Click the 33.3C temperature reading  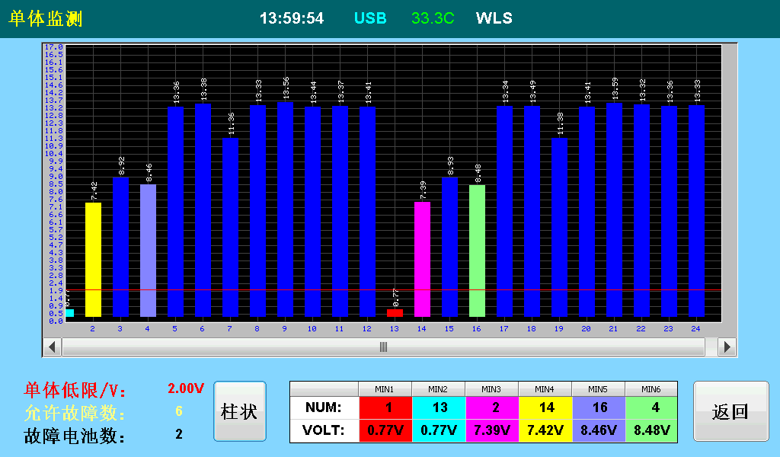click(433, 18)
